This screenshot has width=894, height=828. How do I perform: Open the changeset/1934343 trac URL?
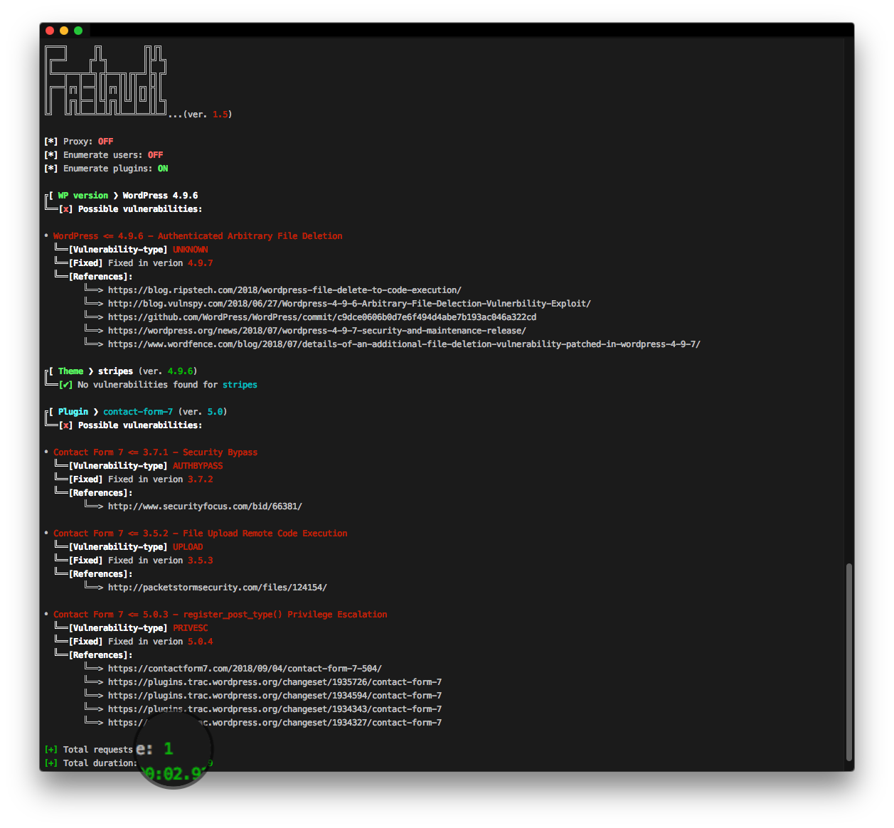coord(275,709)
